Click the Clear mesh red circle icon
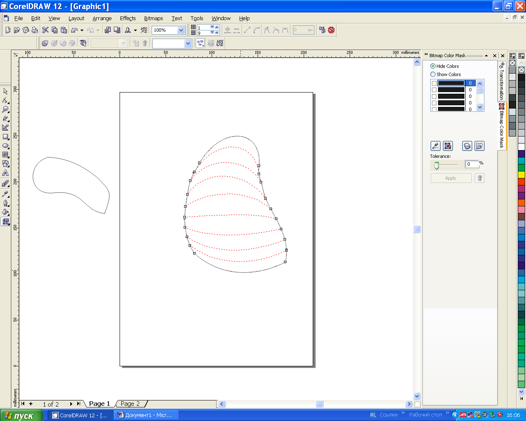Viewport: 526px width, 421px height. tap(331, 30)
